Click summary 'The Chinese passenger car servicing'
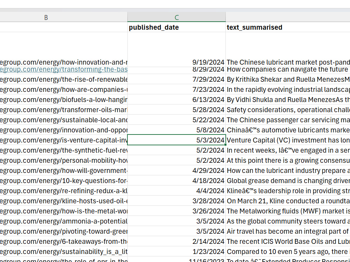 click(x=288, y=120)
